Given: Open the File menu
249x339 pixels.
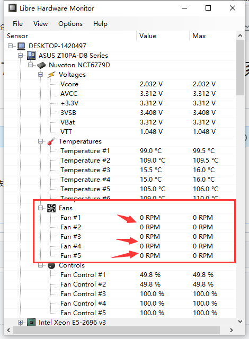Looking at the screenshot, I should tap(17, 24).
